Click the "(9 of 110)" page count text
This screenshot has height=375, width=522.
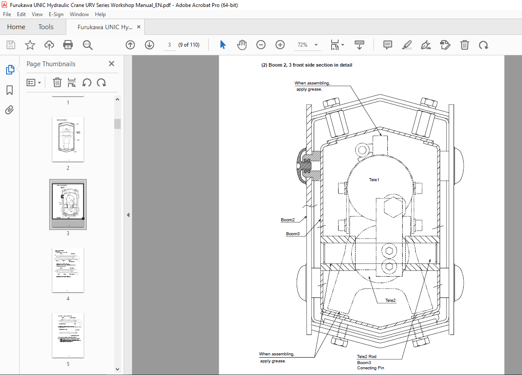click(x=189, y=45)
